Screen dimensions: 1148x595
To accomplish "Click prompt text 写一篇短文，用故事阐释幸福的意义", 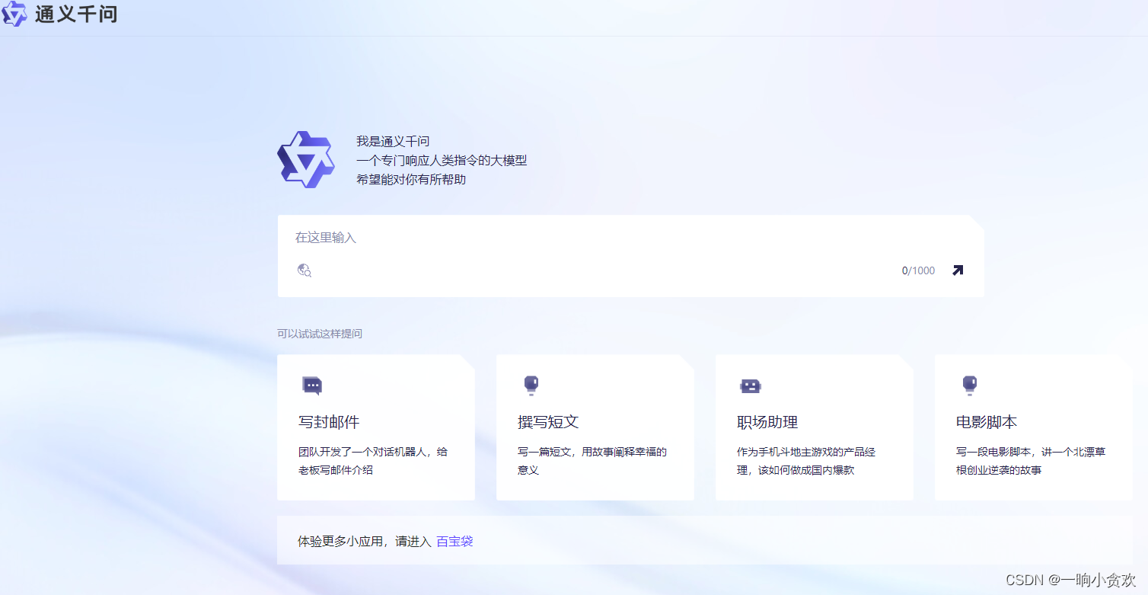I will tap(592, 461).
